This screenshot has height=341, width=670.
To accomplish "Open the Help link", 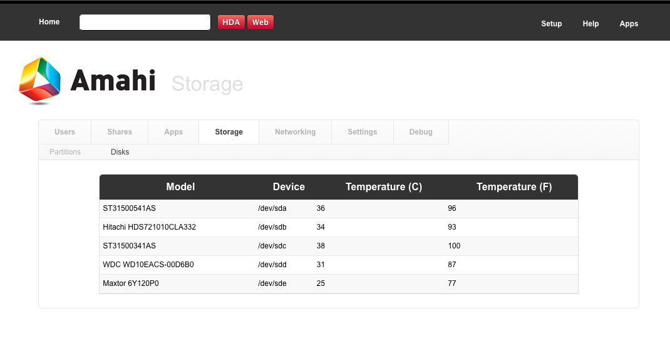I will (590, 24).
